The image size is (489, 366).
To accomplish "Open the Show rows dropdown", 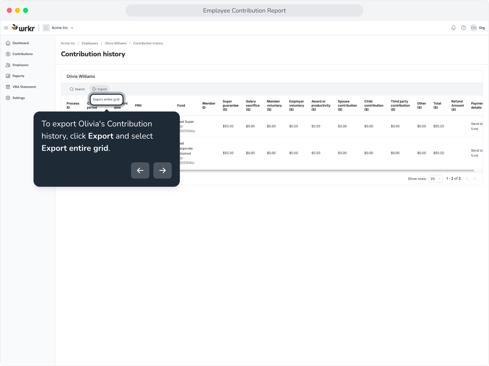I will (x=435, y=179).
